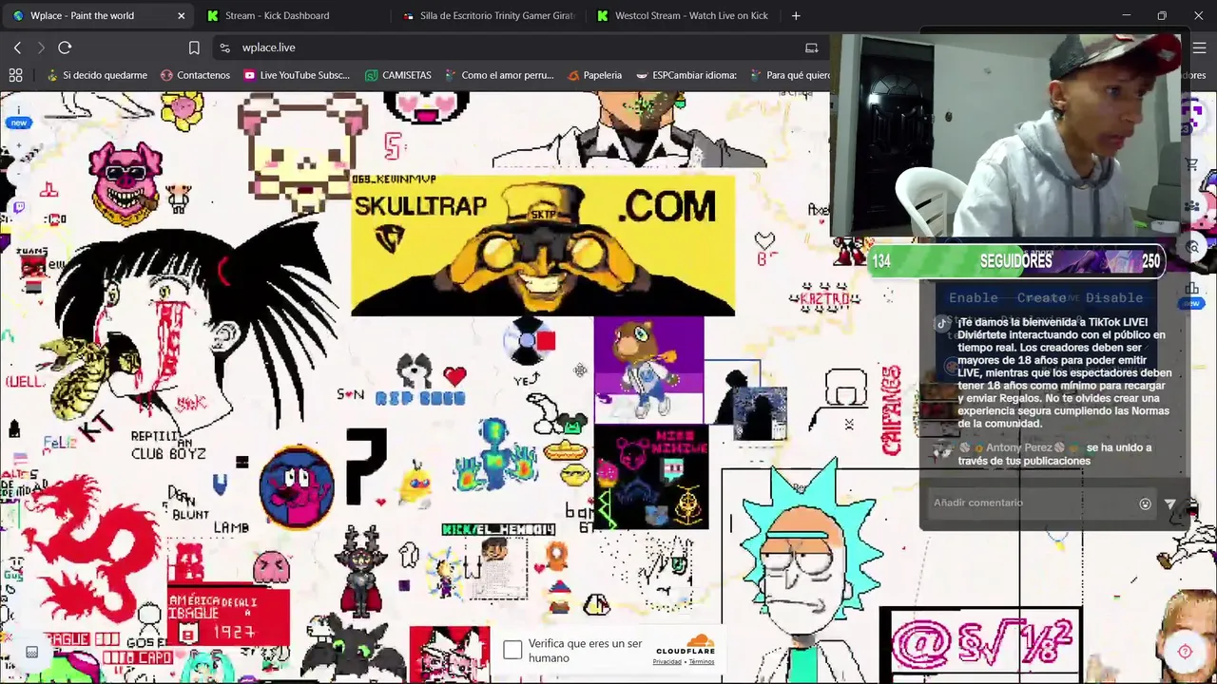Bookmark this page with the bookmark icon
This screenshot has height=684, width=1217.
194,47
